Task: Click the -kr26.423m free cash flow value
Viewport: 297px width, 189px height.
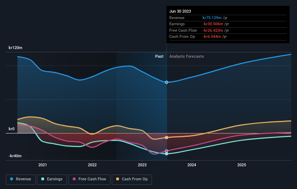Action: pos(213,30)
